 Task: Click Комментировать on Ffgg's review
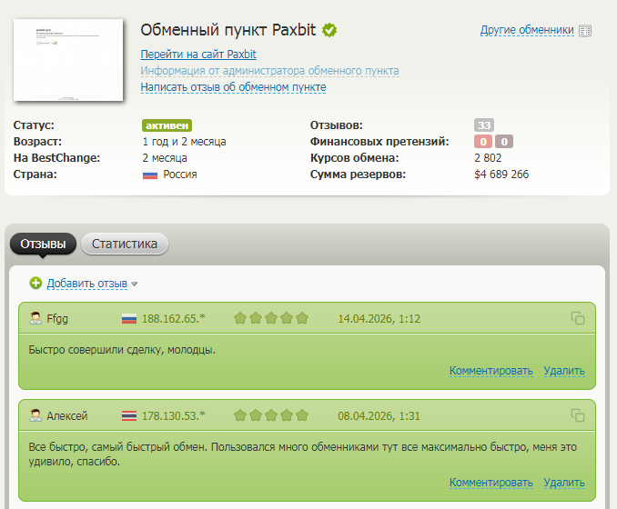pyautogui.click(x=491, y=371)
